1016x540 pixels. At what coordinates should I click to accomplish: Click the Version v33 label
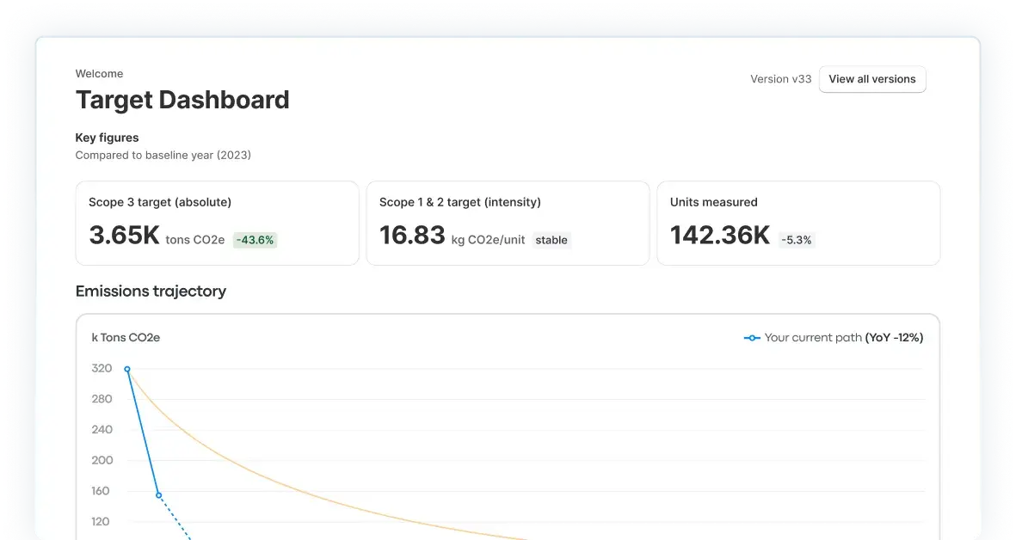781,79
